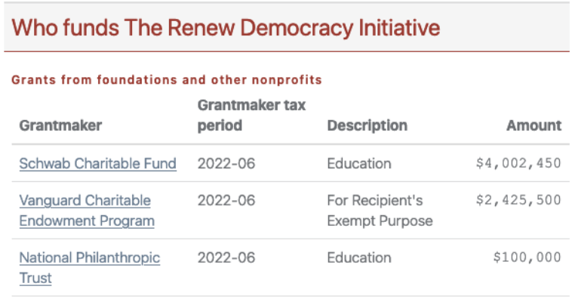Open the Schwab Charitable Fund link
The height and width of the screenshot is (308, 575).
[97, 164]
